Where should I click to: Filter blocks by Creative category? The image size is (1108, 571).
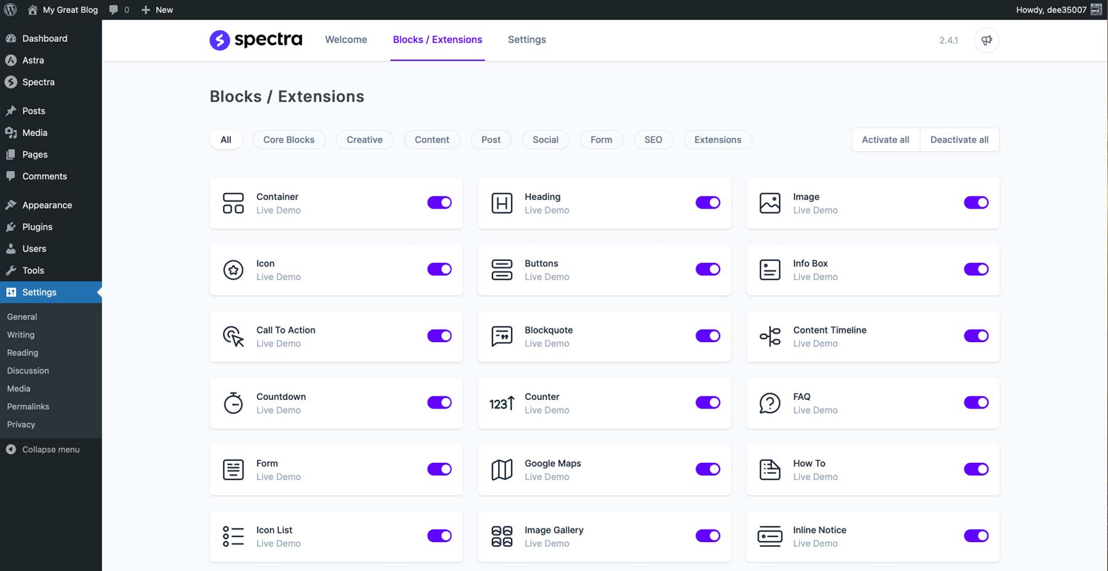click(x=364, y=140)
